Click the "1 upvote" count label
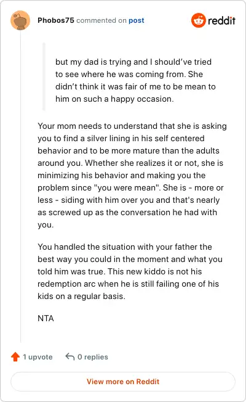Viewport: 246px width, 402px height. click(38, 357)
